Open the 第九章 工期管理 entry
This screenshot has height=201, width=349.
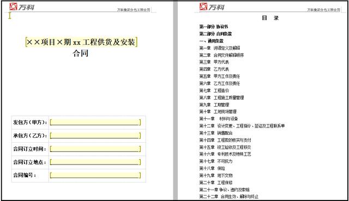[214, 105]
